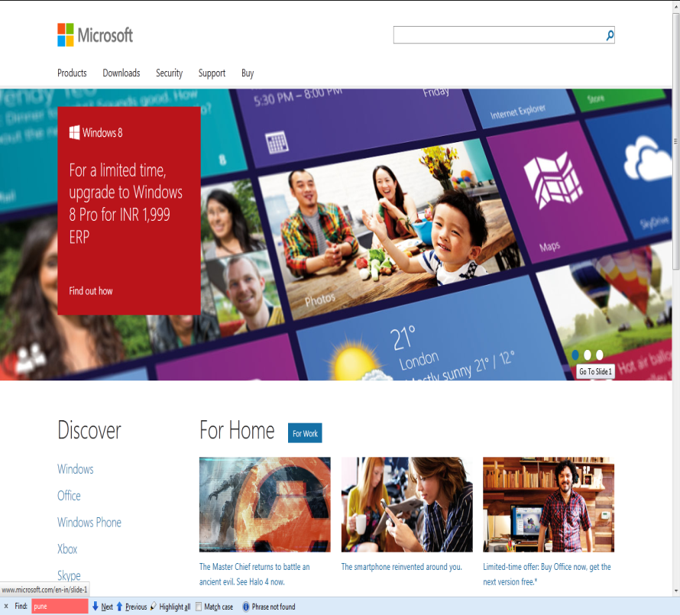
Task: Open the Downloads menu
Action: point(121,73)
